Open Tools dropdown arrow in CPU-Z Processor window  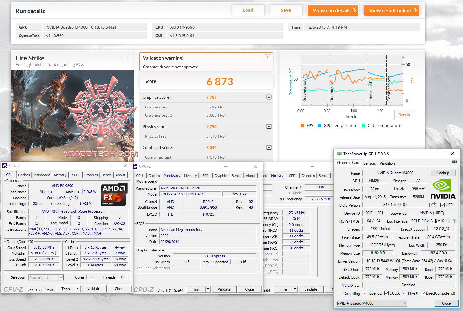click(x=78, y=289)
